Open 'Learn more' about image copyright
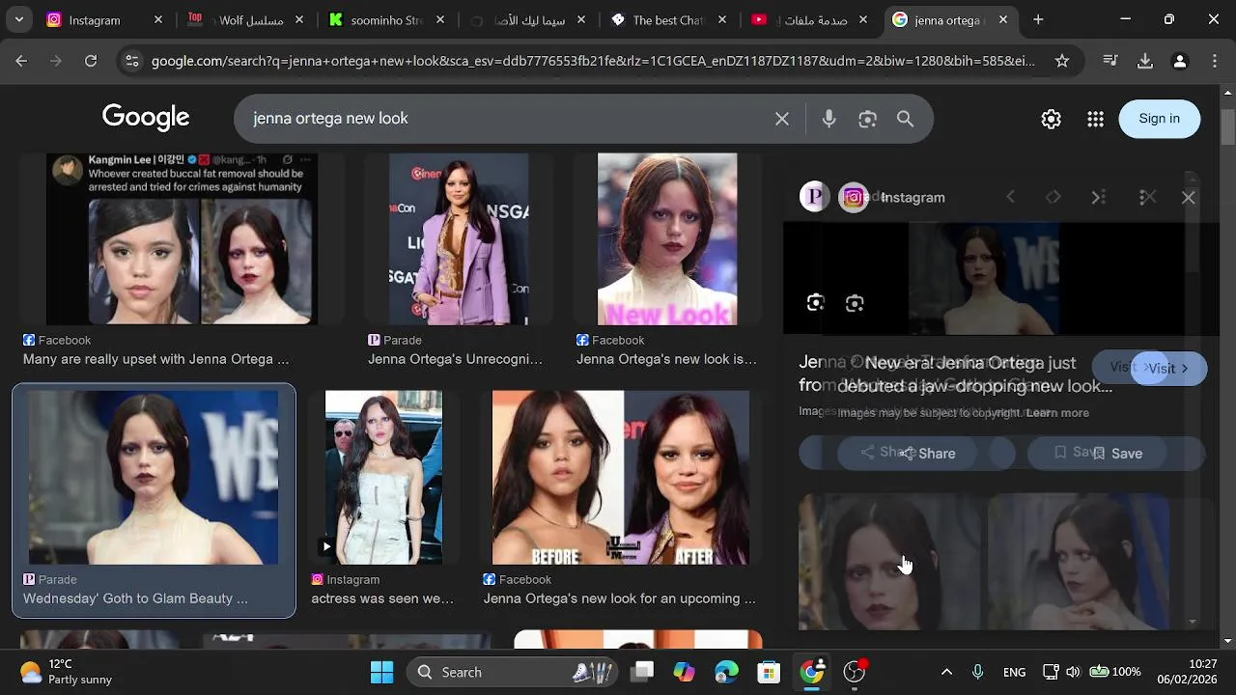 [1057, 413]
